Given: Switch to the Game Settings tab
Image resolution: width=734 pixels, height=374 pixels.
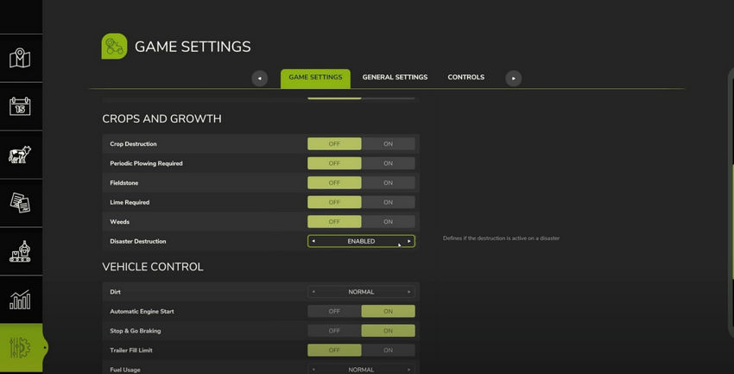Looking at the screenshot, I should 315,78.
